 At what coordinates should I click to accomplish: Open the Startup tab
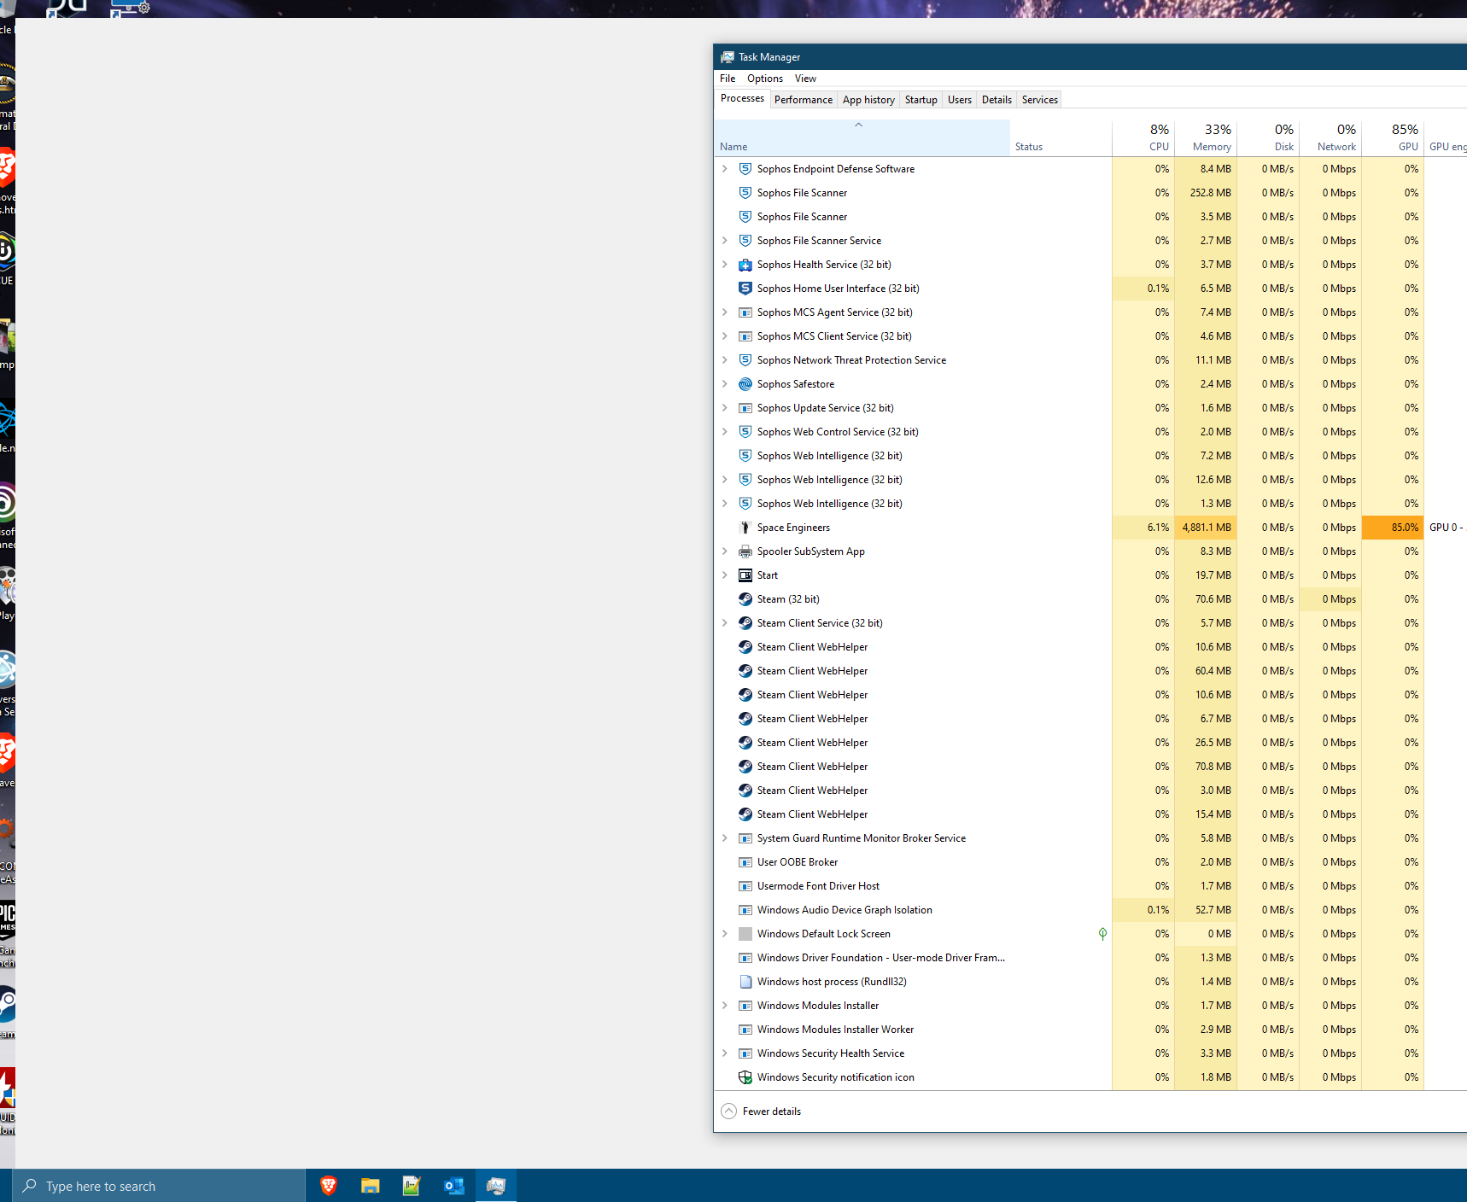(x=921, y=100)
